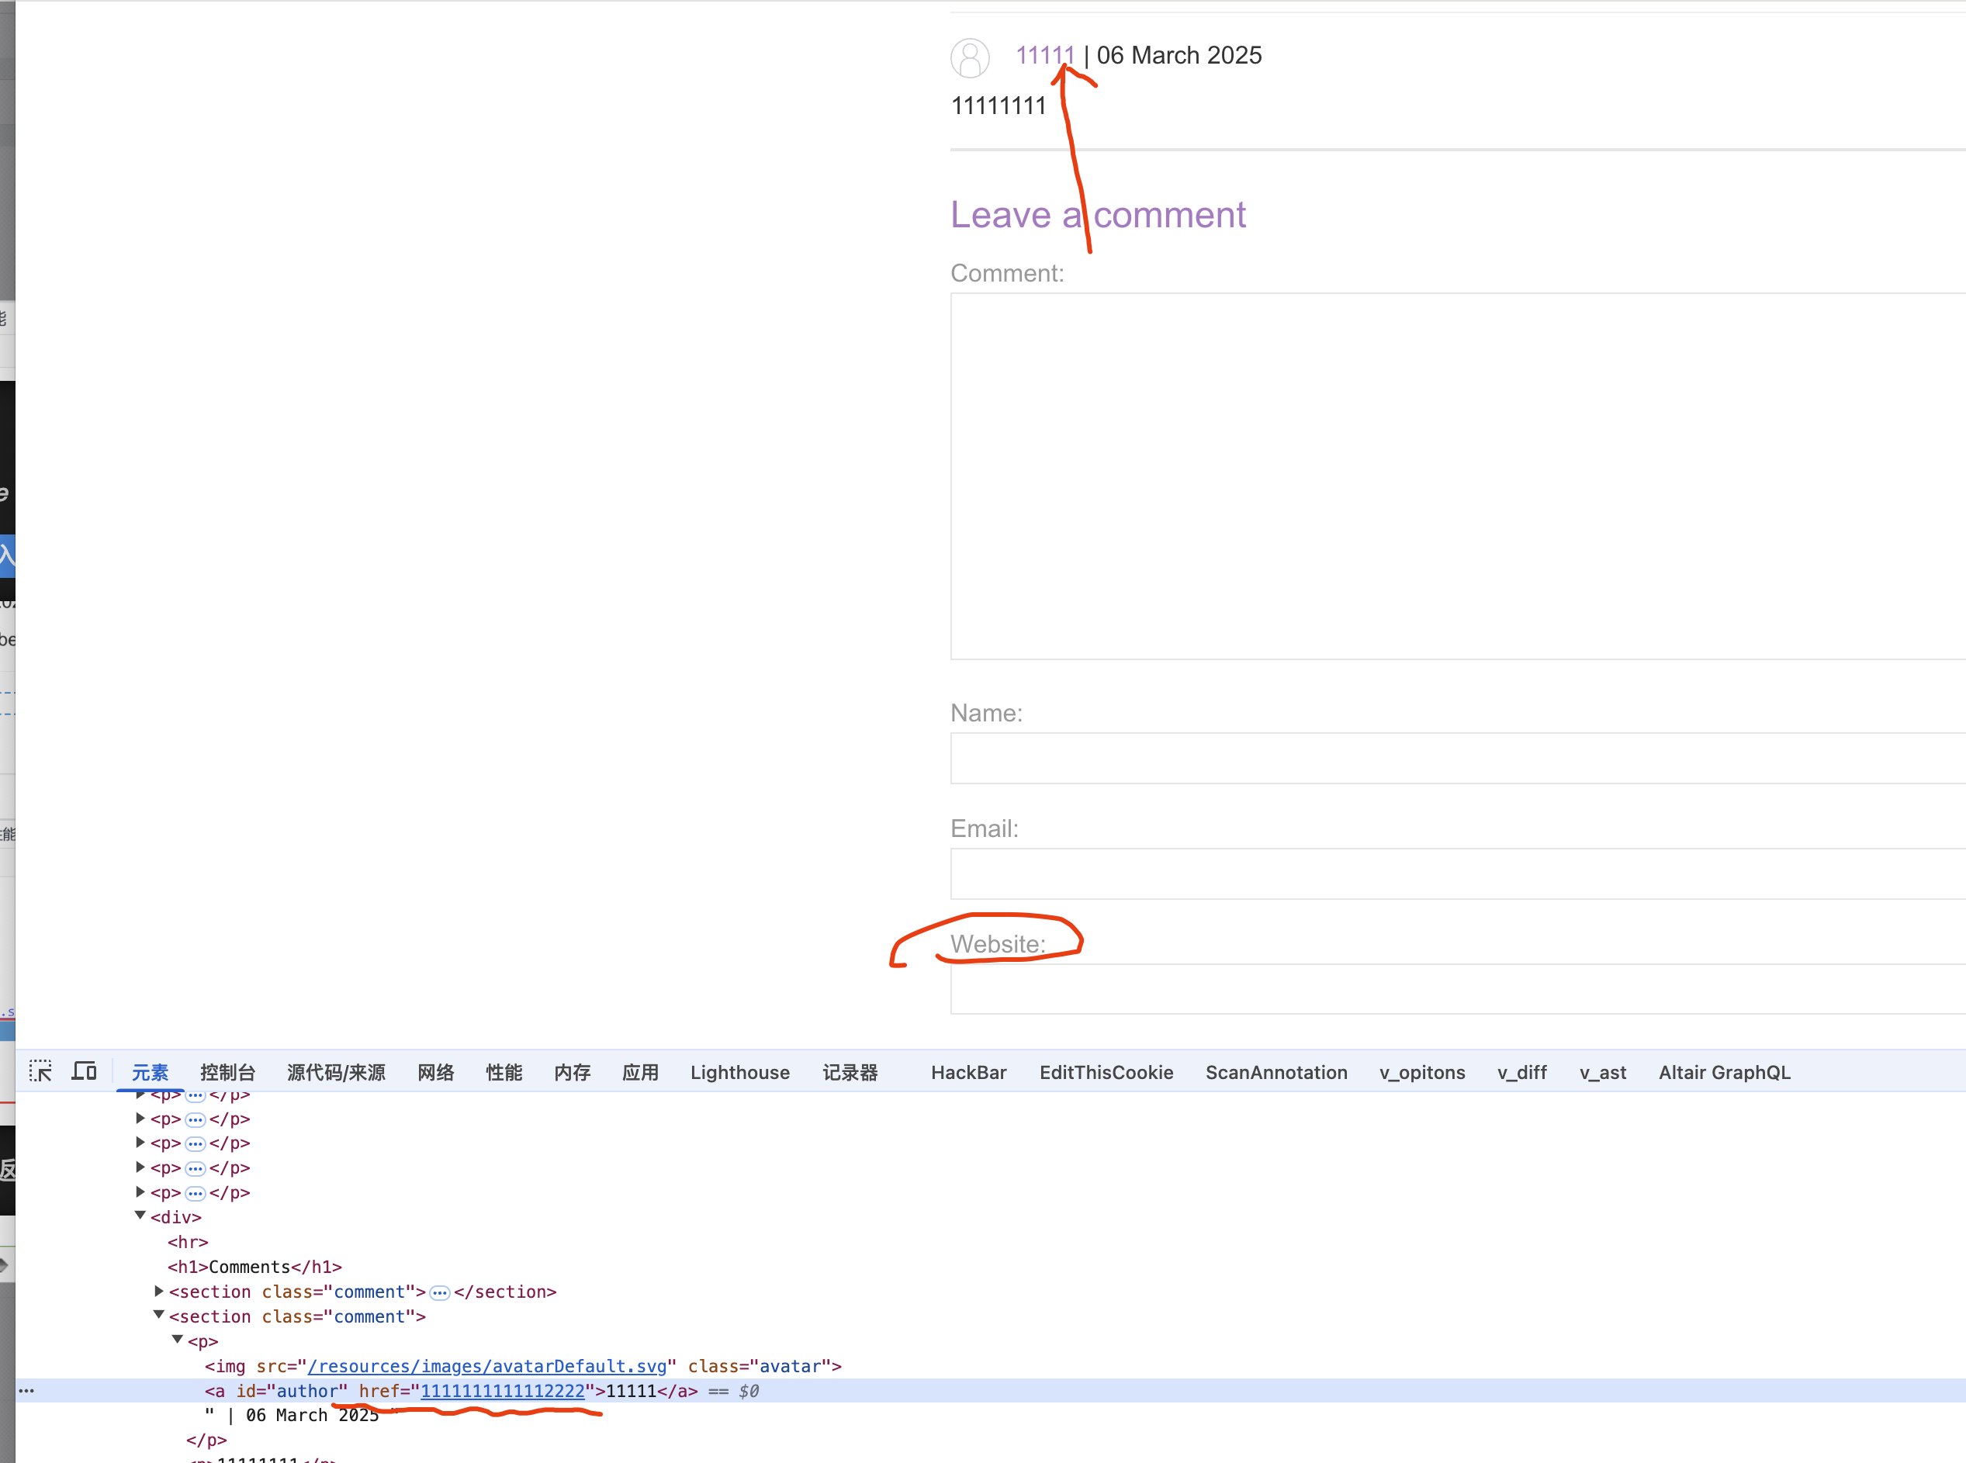Toggle the device toolbar icon

tap(84, 1070)
